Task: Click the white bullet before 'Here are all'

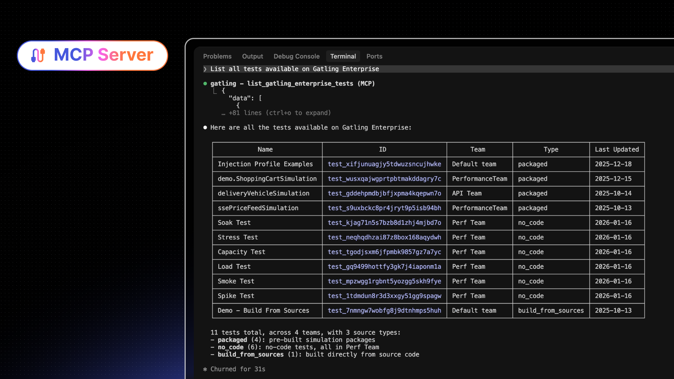Action: (205, 127)
